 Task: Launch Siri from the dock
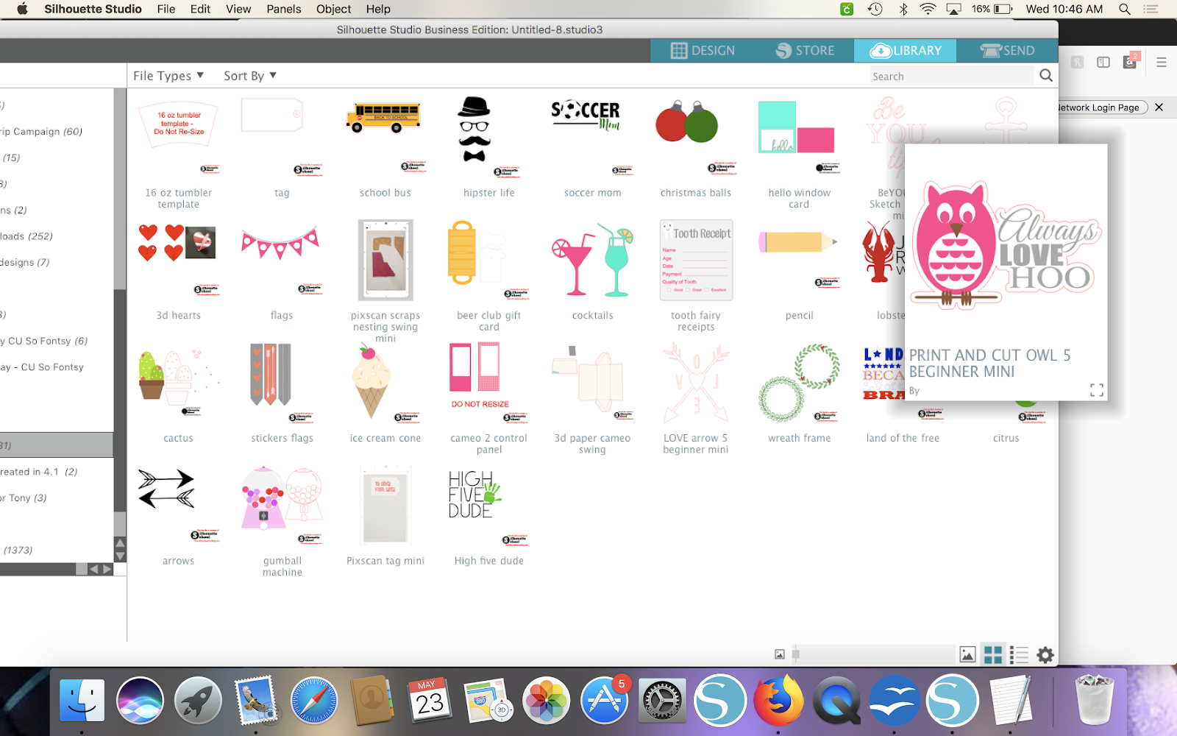[140, 700]
